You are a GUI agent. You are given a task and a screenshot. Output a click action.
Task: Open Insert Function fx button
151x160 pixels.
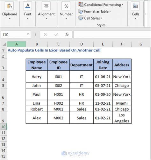coord(67,34)
